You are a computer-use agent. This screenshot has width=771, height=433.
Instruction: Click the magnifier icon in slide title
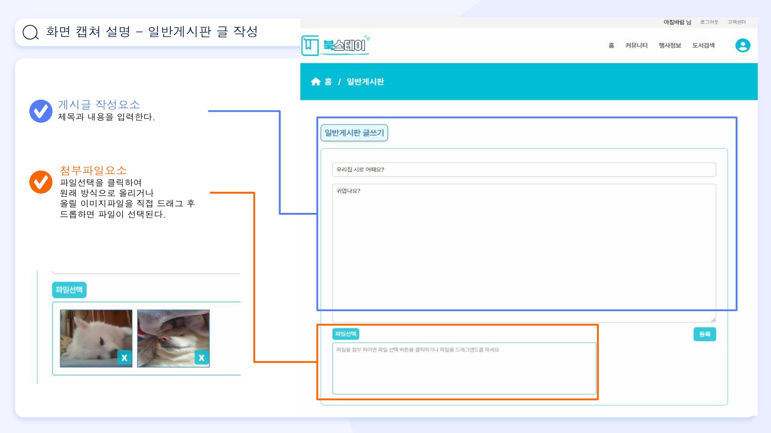(x=31, y=32)
